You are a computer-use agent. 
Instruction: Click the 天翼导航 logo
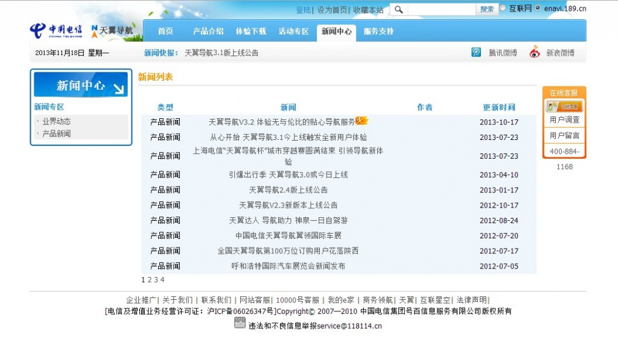(x=112, y=31)
